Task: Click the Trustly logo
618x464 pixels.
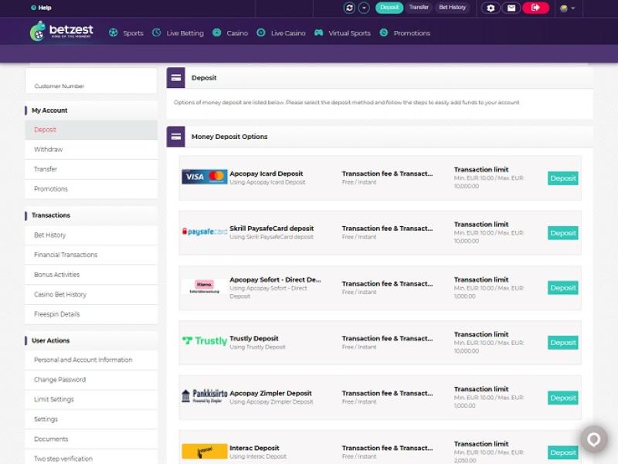Action: pyautogui.click(x=205, y=340)
